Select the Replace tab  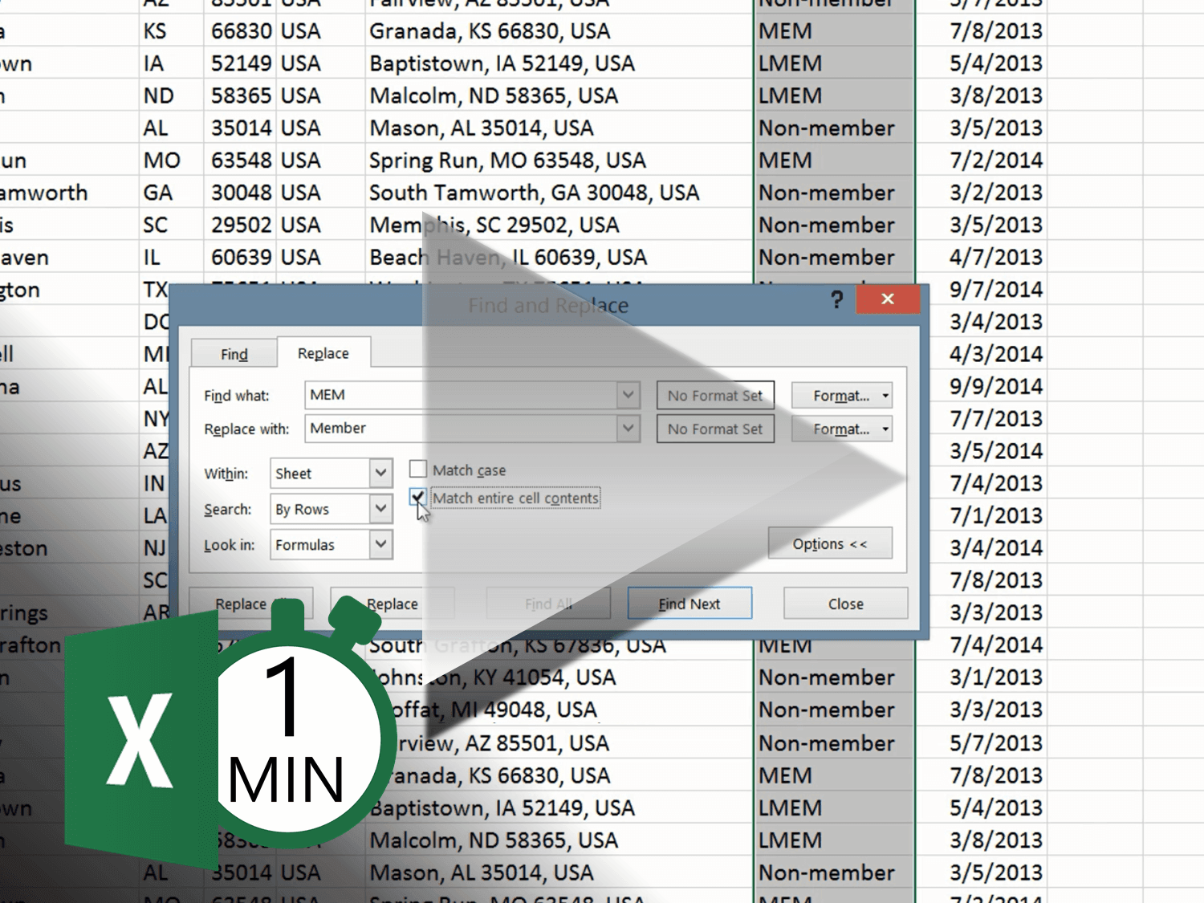[323, 353]
